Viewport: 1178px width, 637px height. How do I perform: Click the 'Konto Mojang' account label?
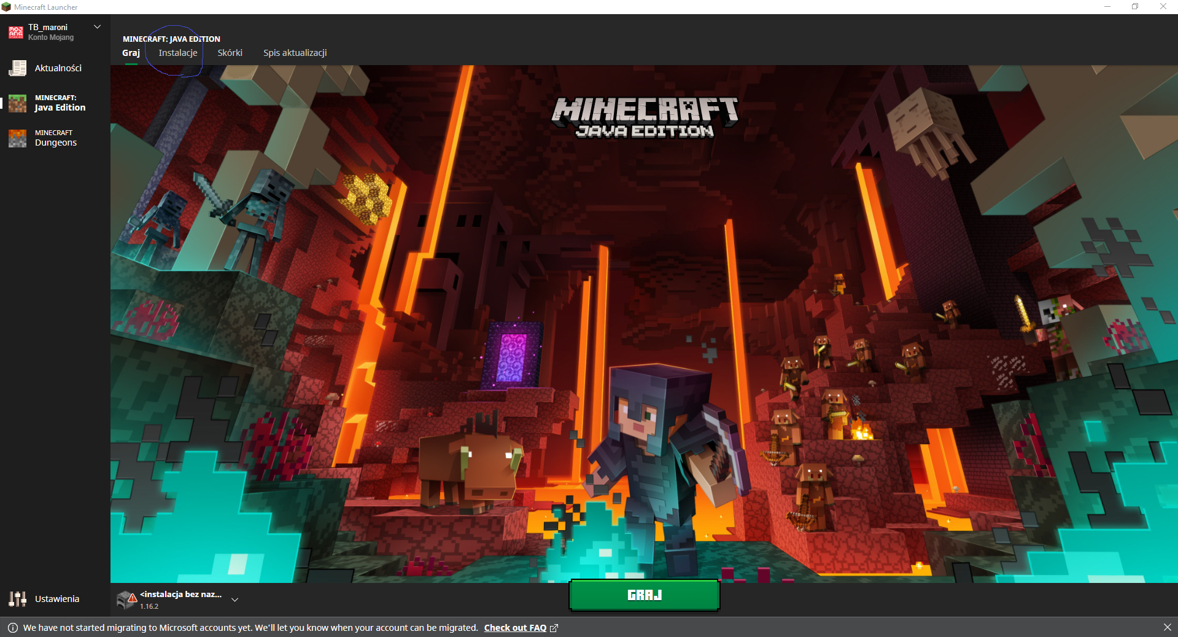51,37
